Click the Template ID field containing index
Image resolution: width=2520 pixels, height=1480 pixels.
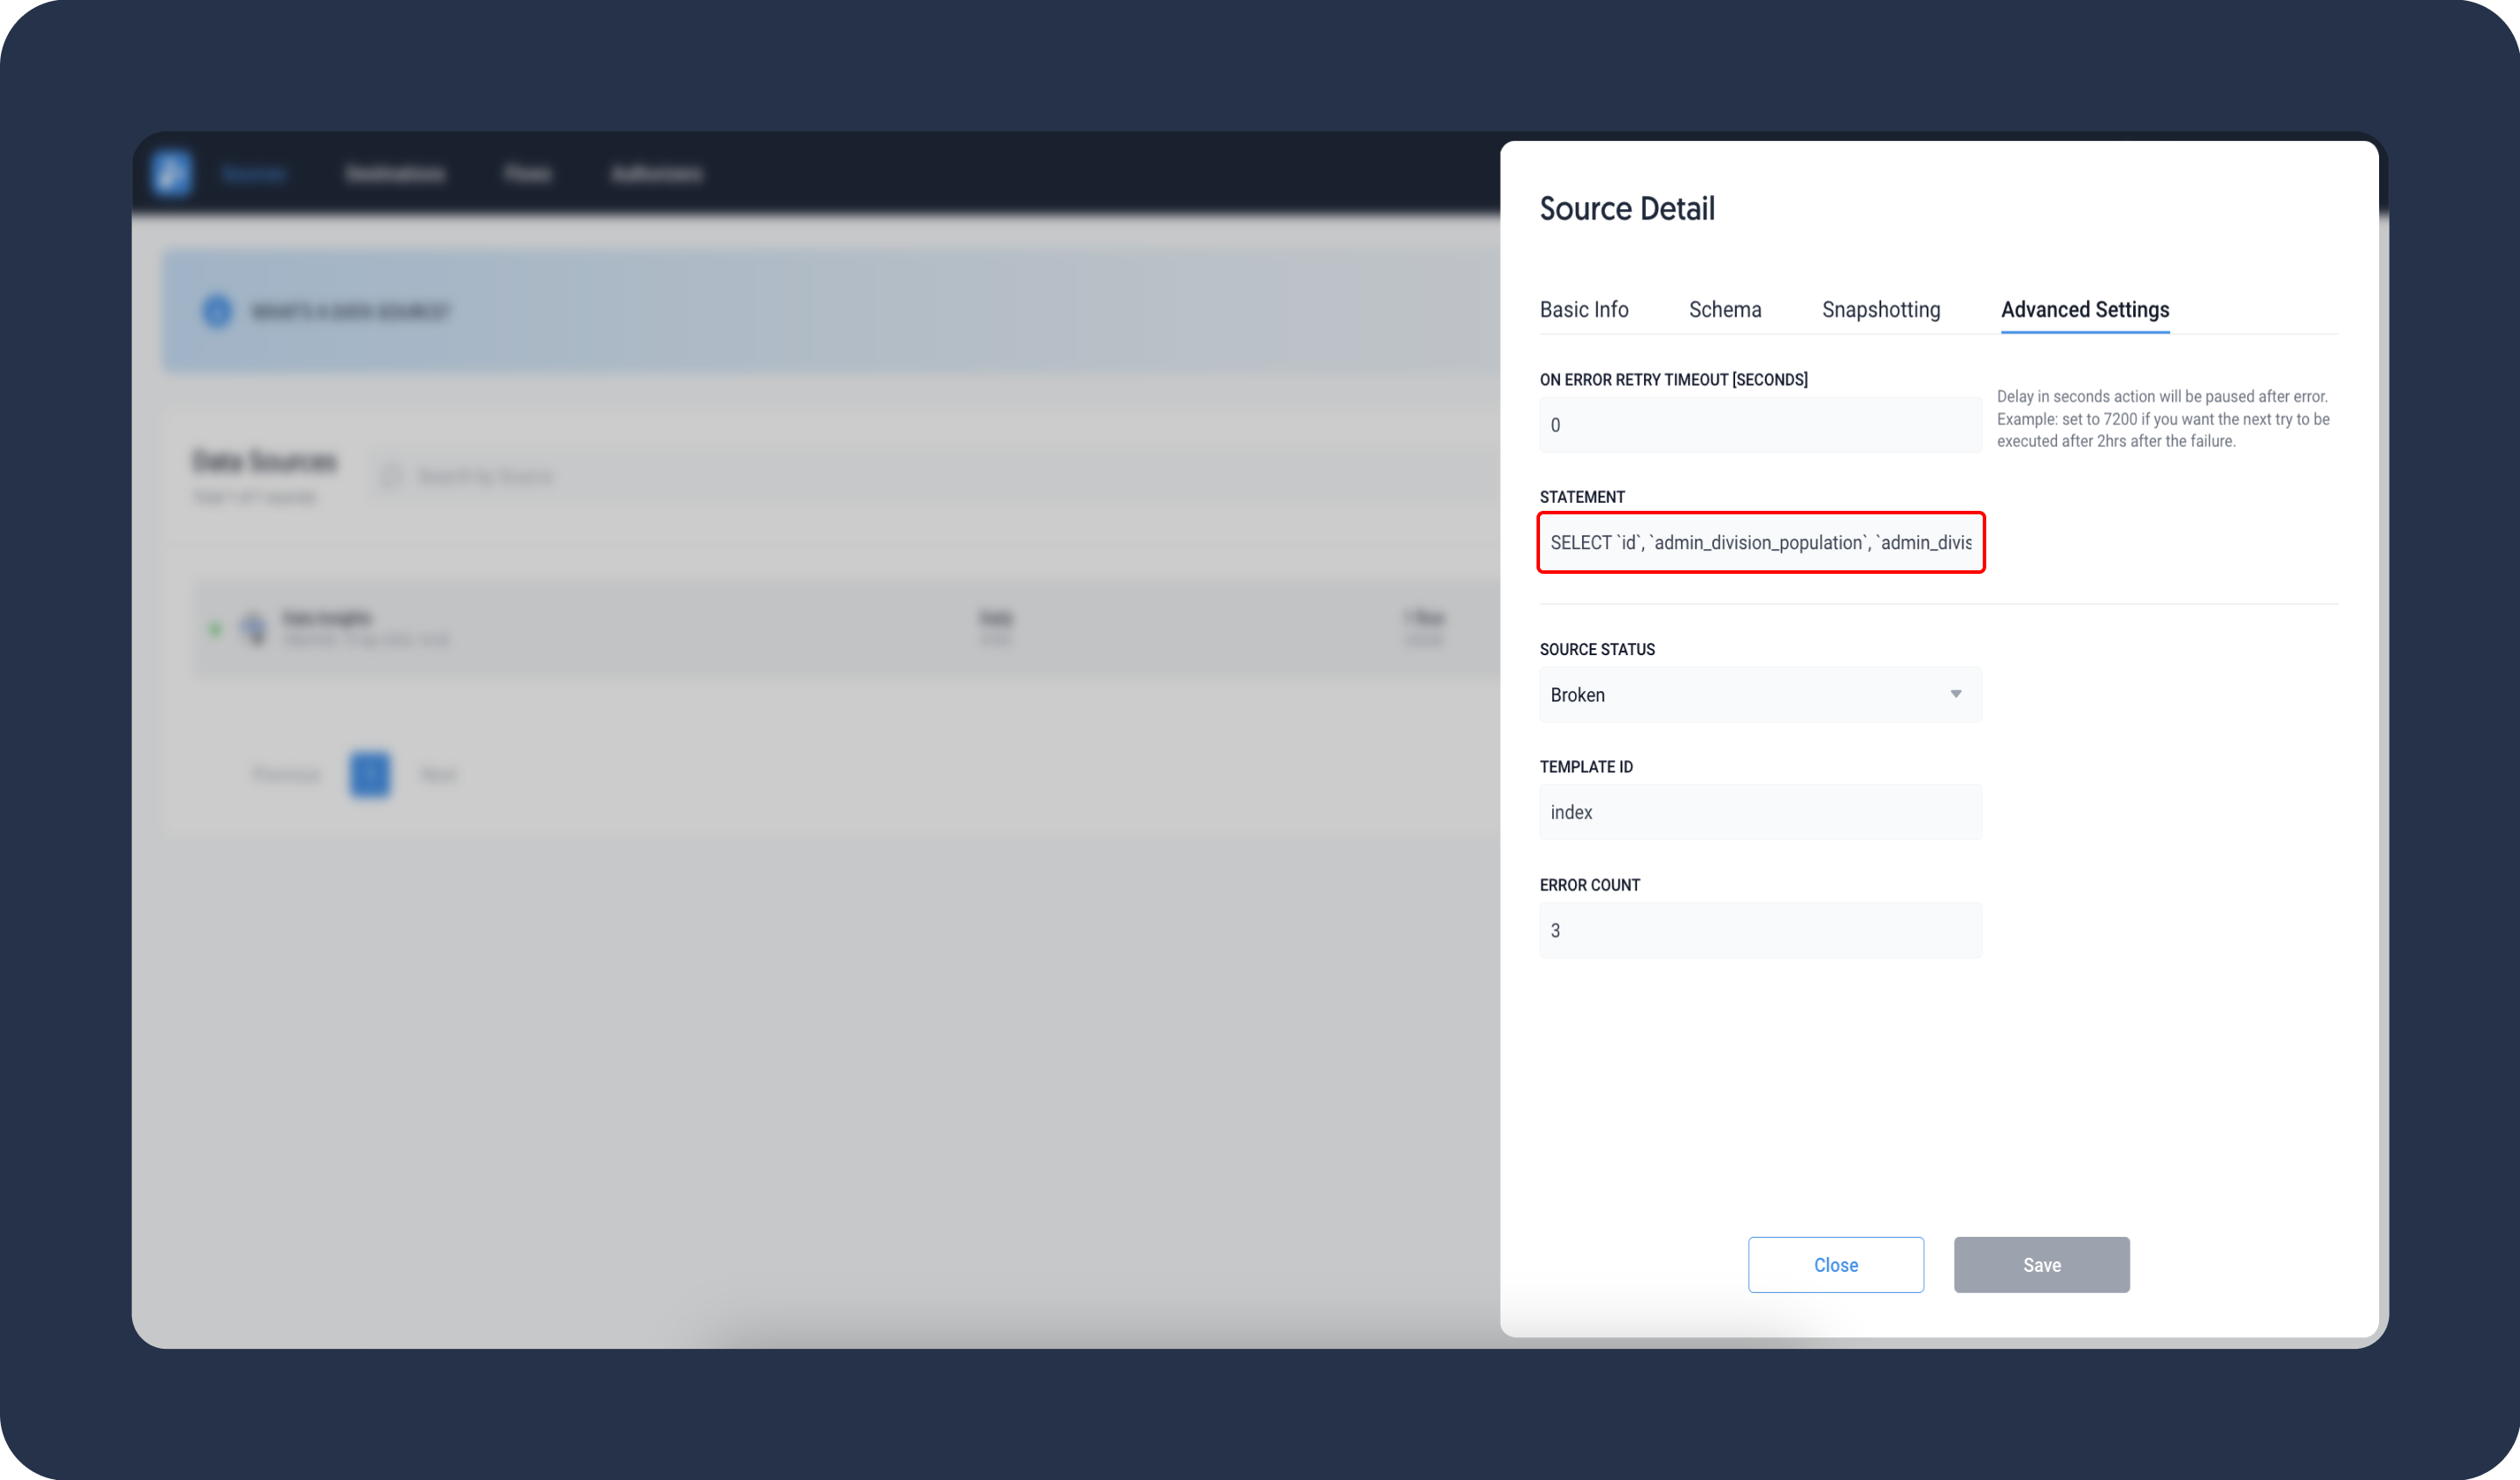1760,812
